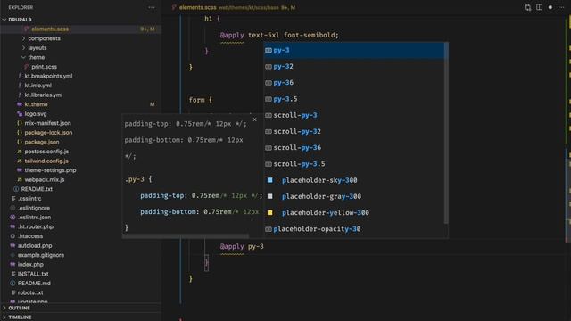Expand the OUTLINE section
The image size is (571, 321).
19,308
